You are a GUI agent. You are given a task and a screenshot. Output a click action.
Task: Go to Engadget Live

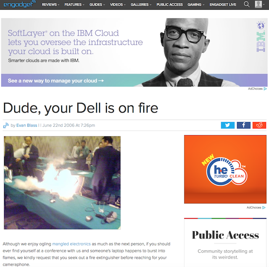click(x=223, y=5)
